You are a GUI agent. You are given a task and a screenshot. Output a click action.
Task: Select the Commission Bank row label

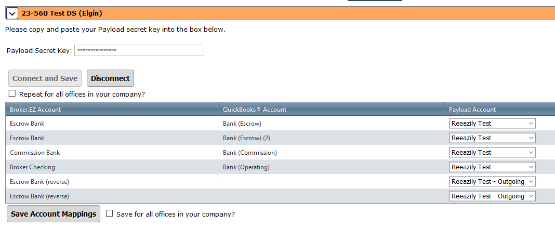[35, 153]
